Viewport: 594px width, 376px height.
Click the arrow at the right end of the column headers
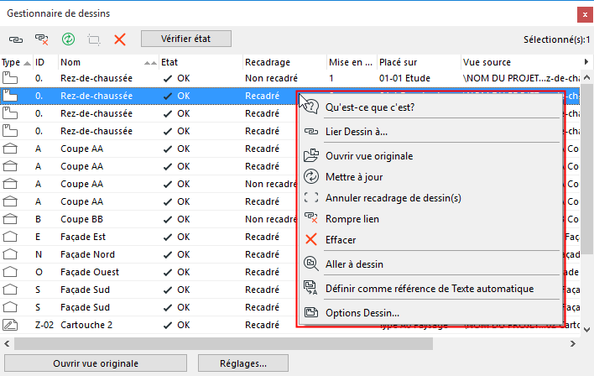click(586, 62)
